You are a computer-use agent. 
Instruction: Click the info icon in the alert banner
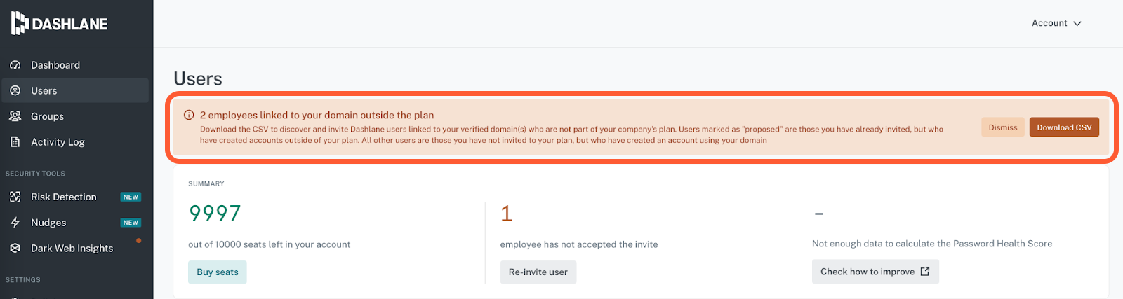(x=189, y=115)
